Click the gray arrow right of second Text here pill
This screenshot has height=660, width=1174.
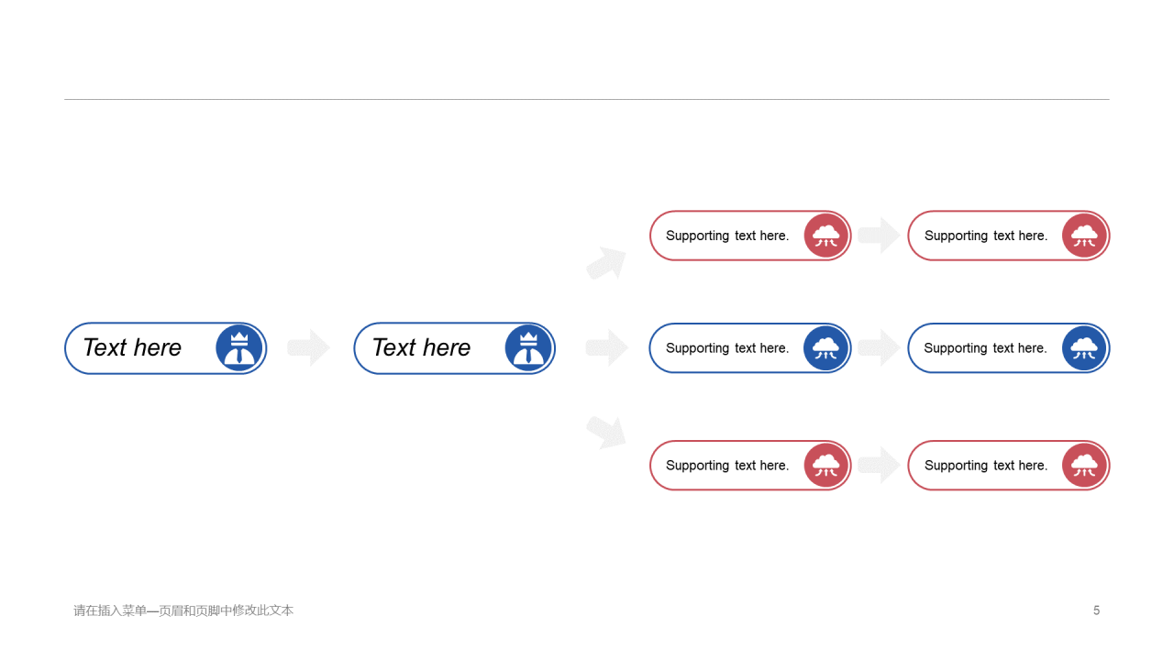pyautogui.click(x=607, y=348)
